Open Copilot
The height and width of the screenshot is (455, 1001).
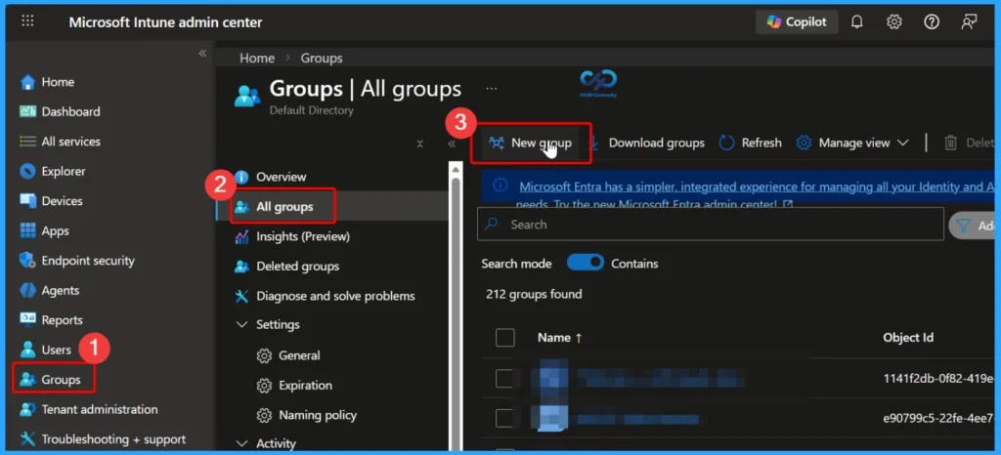797,21
